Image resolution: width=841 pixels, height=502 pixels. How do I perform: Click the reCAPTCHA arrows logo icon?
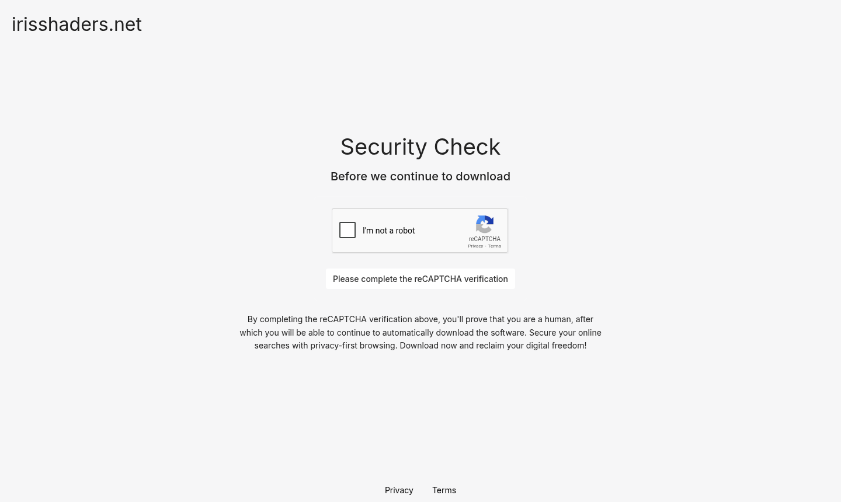point(485,224)
